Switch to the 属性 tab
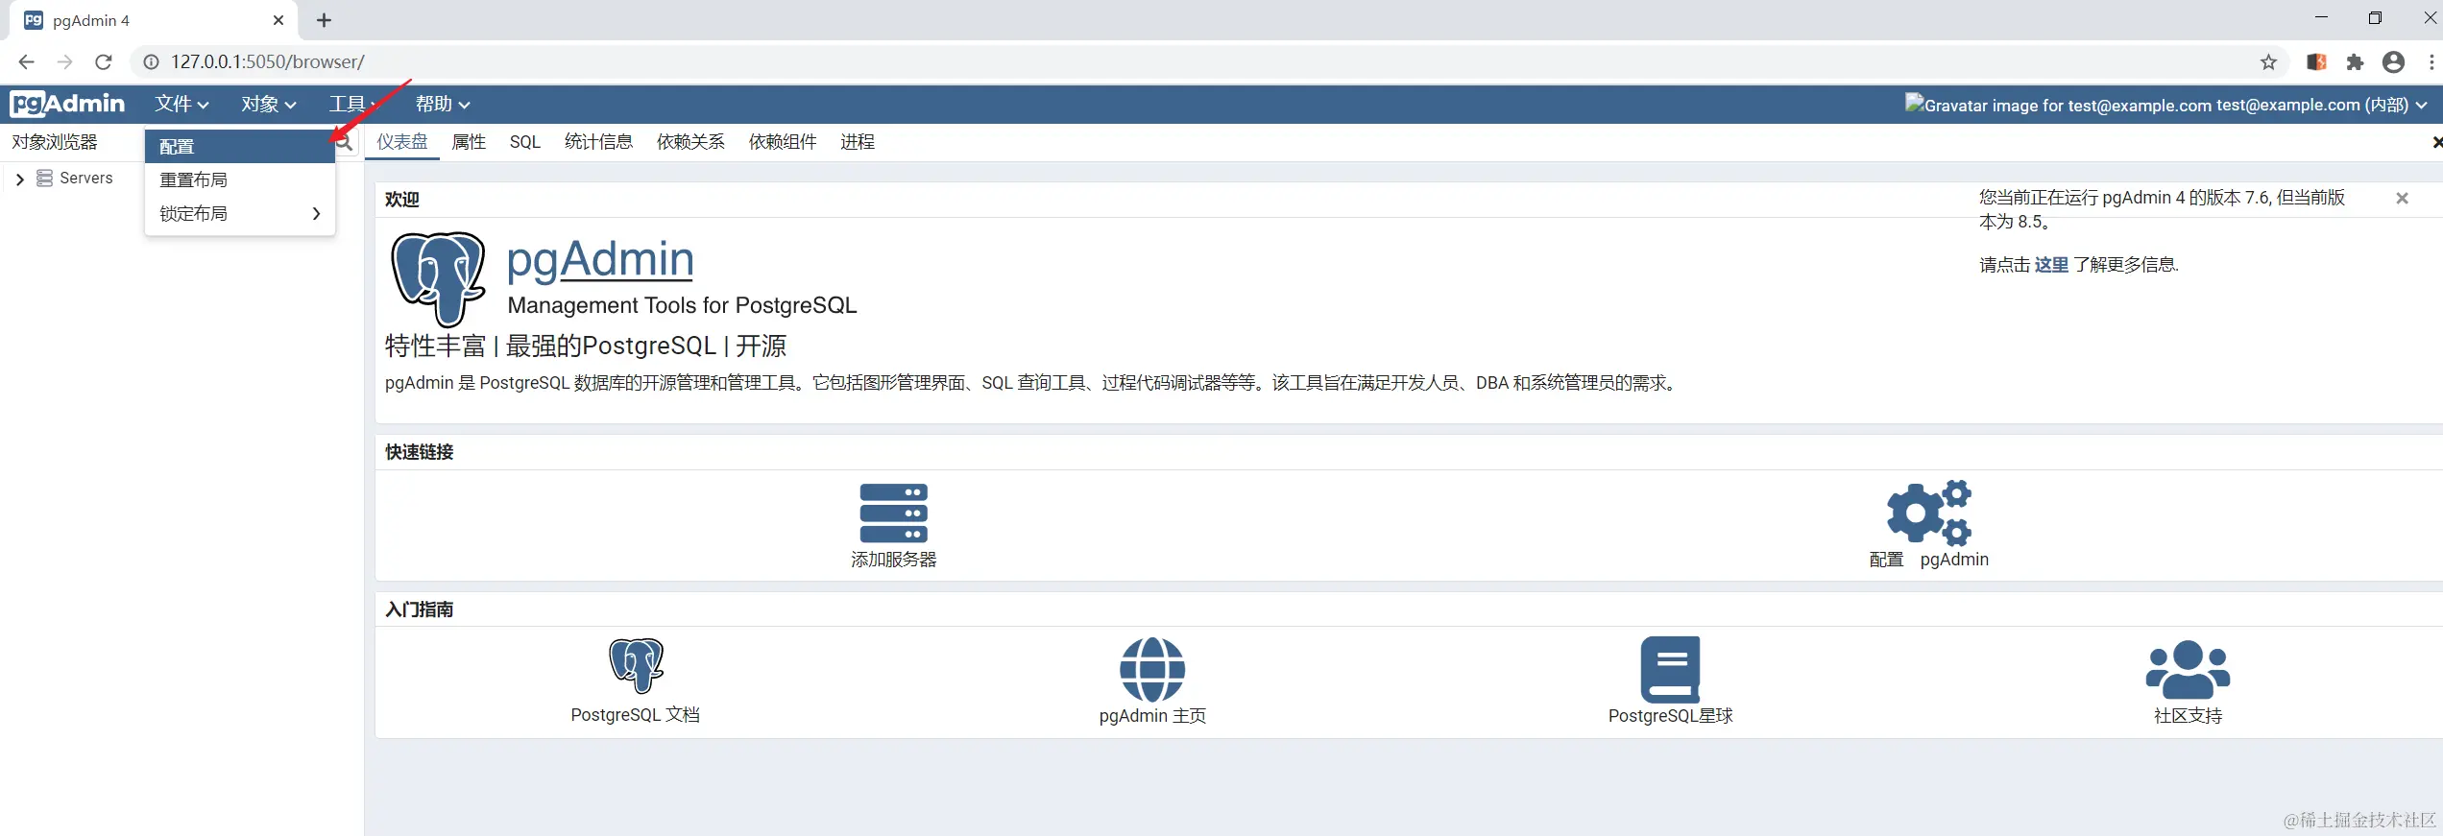The width and height of the screenshot is (2443, 836). point(469,142)
